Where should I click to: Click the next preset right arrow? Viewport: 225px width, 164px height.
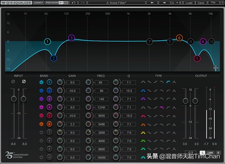164,3
